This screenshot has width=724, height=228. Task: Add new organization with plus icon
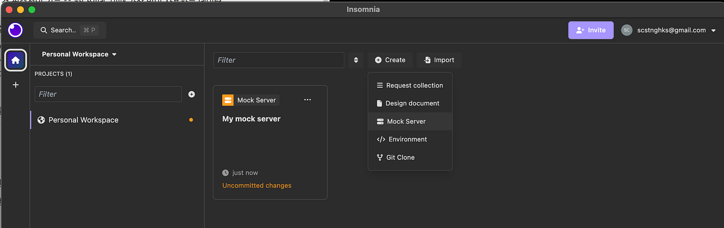pos(15,85)
